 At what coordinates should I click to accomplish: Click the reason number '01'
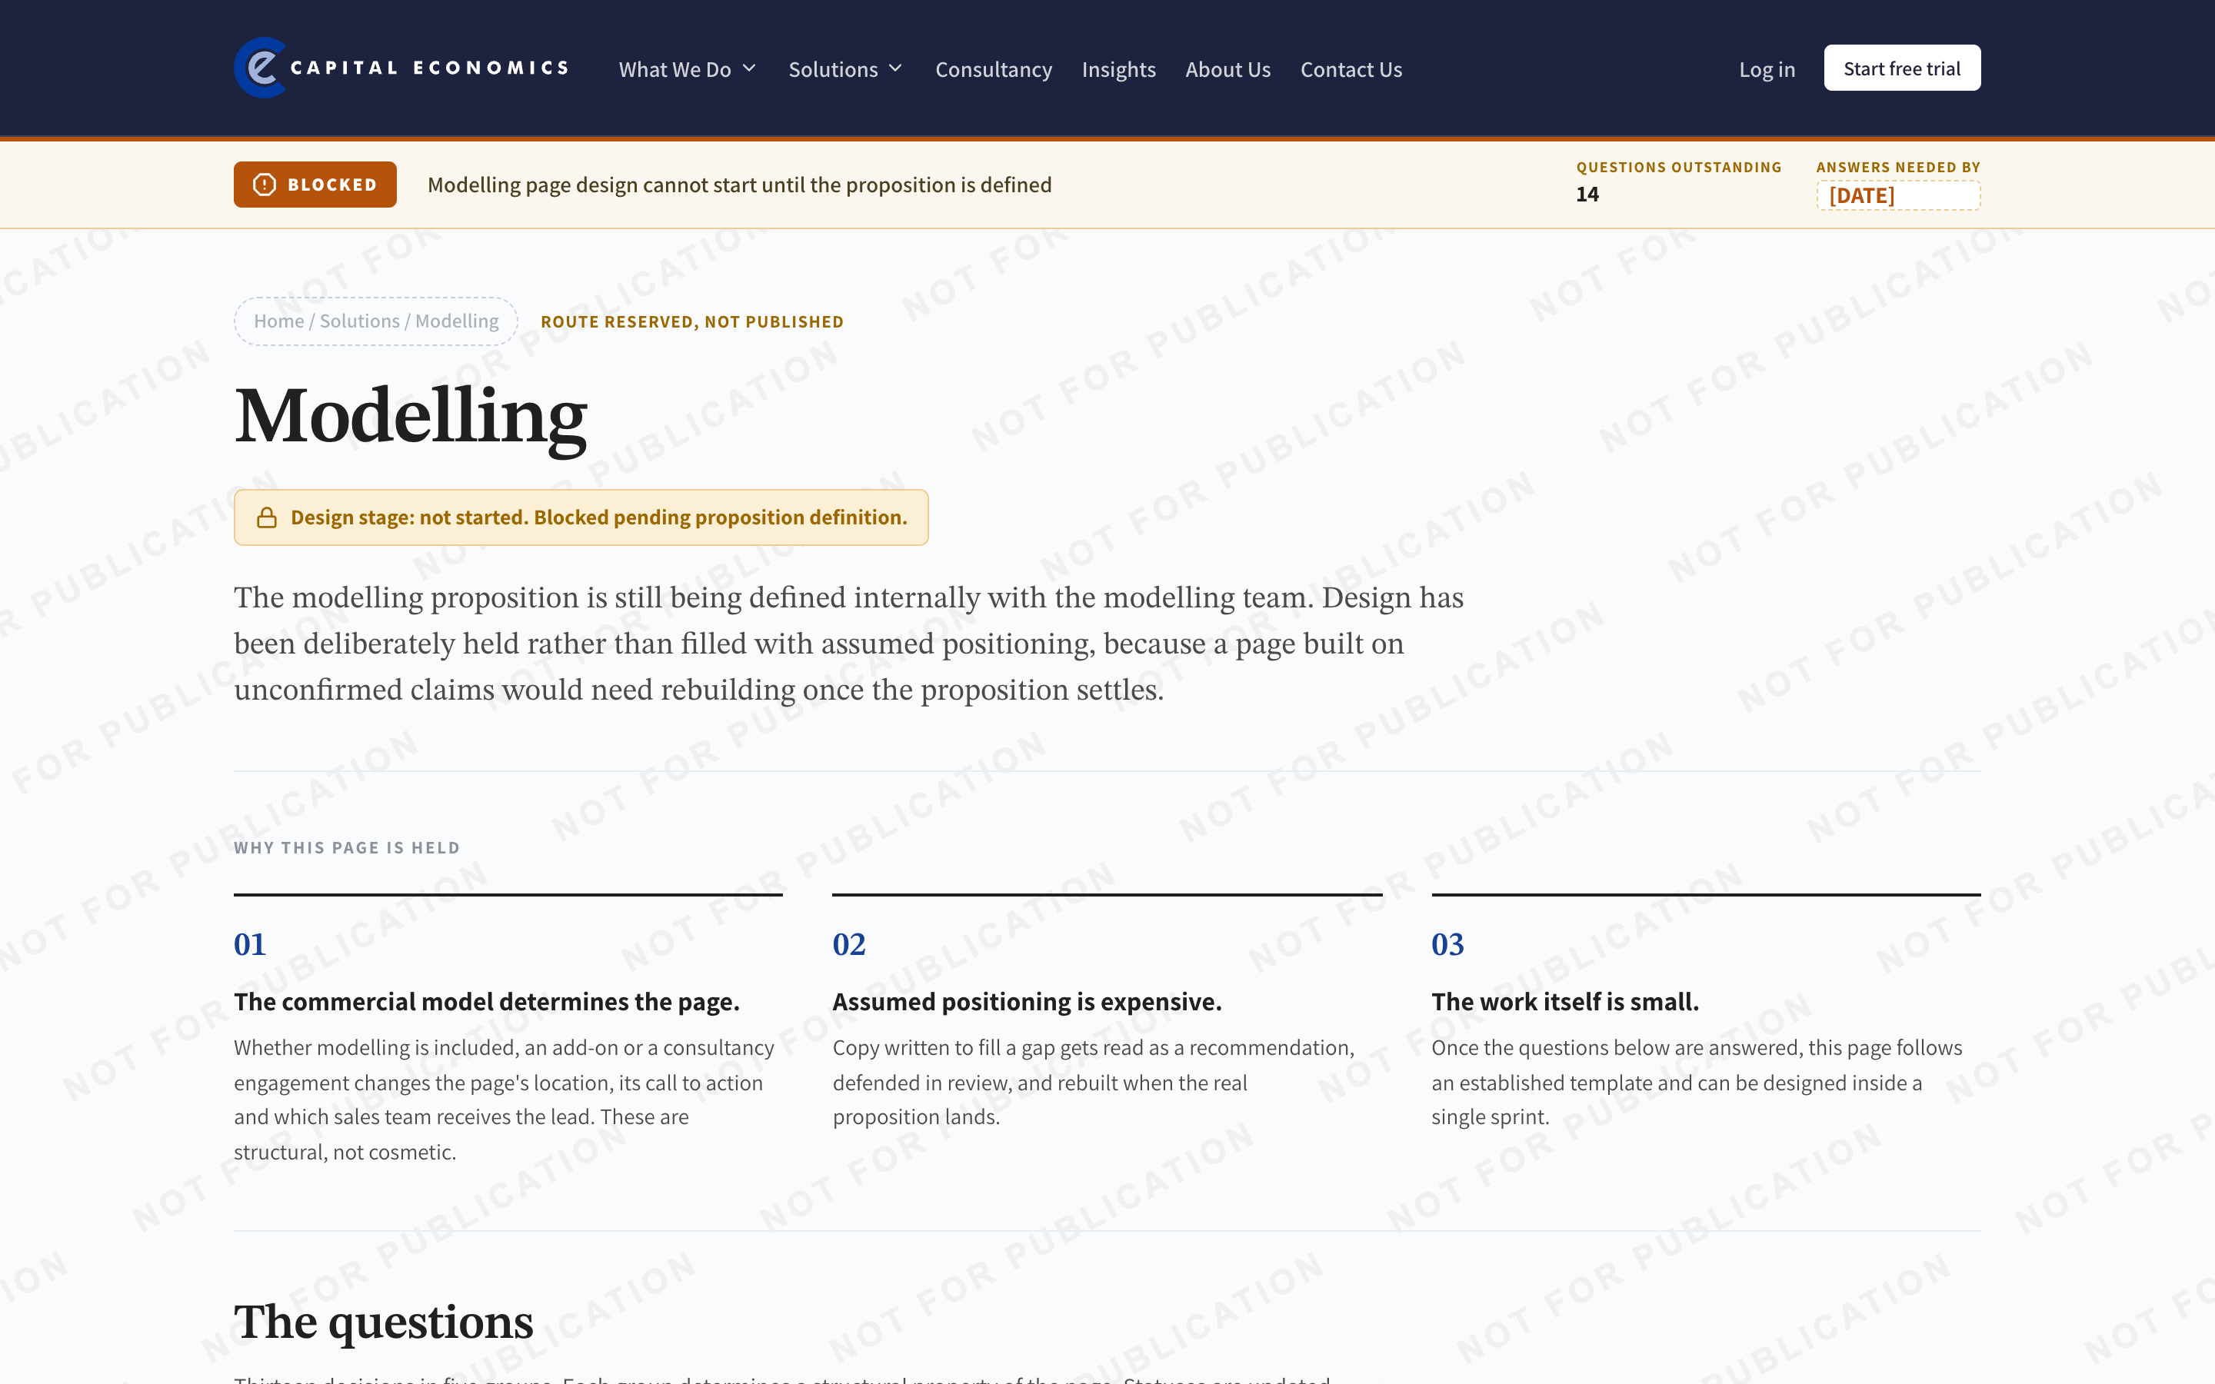pos(250,945)
